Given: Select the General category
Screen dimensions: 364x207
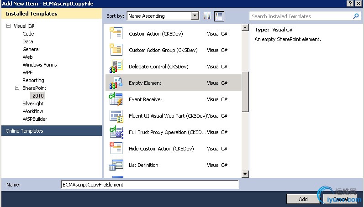Looking at the screenshot, I should pos(31,49).
